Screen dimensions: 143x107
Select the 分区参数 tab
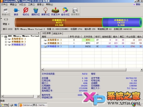click(46, 33)
